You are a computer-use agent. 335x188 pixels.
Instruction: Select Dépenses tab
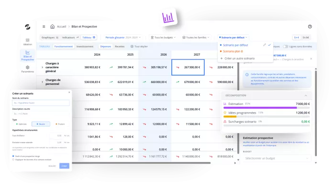(x=106, y=46)
